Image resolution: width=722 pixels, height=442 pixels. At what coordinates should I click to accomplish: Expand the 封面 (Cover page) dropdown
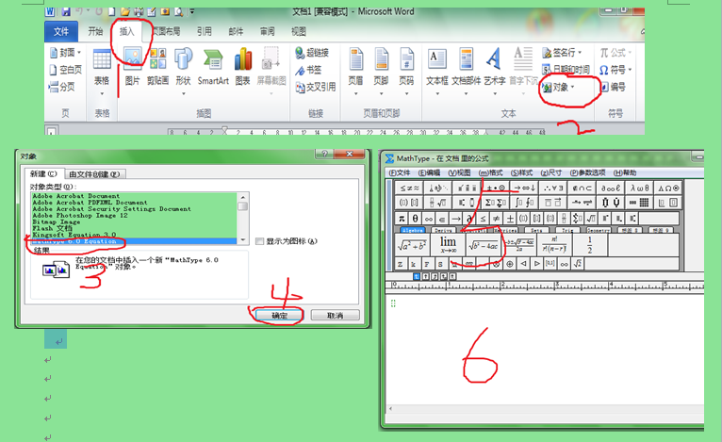(x=79, y=53)
